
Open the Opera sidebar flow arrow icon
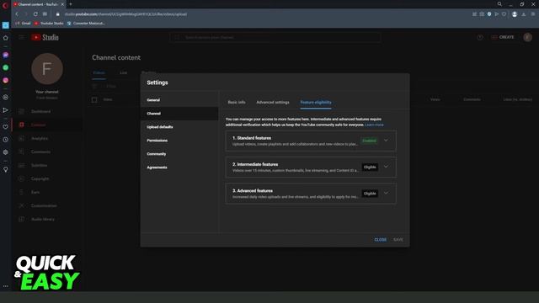point(6,110)
